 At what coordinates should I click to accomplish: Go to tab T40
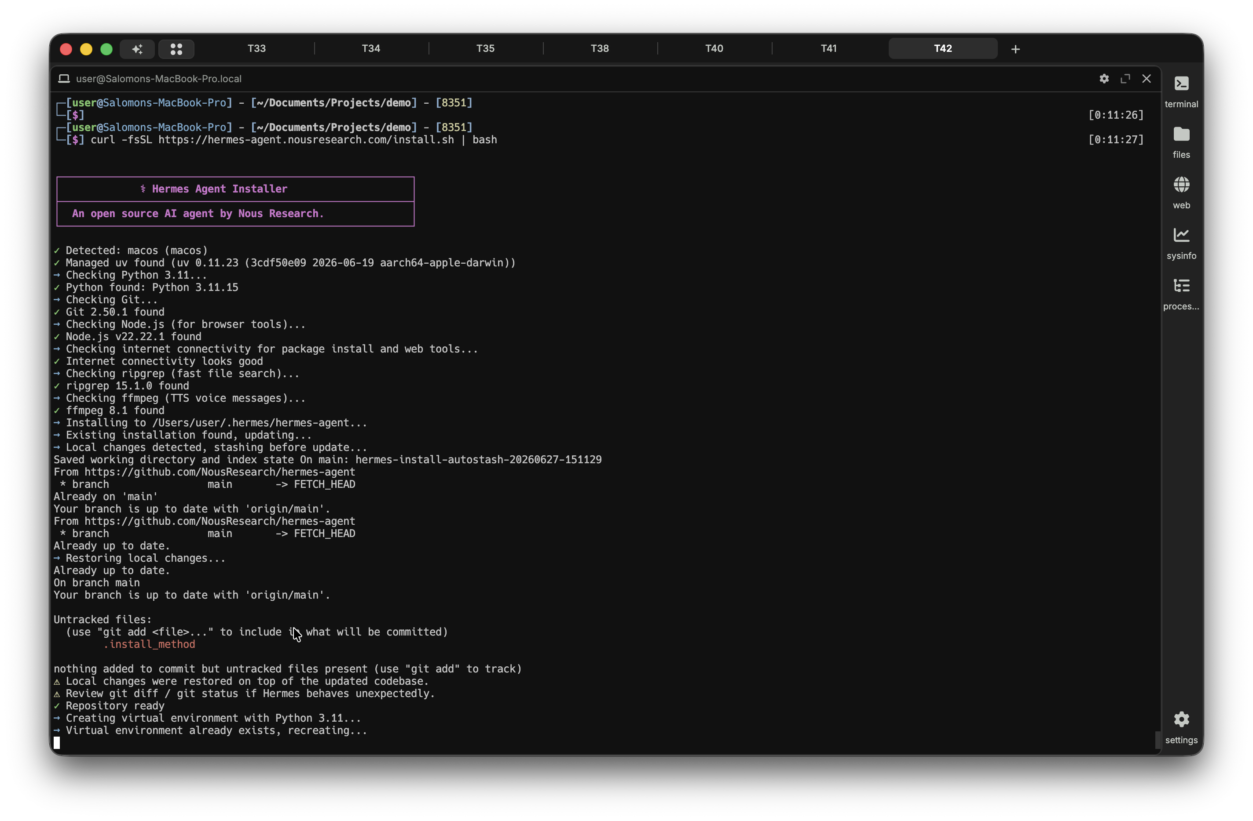(714, 48)
